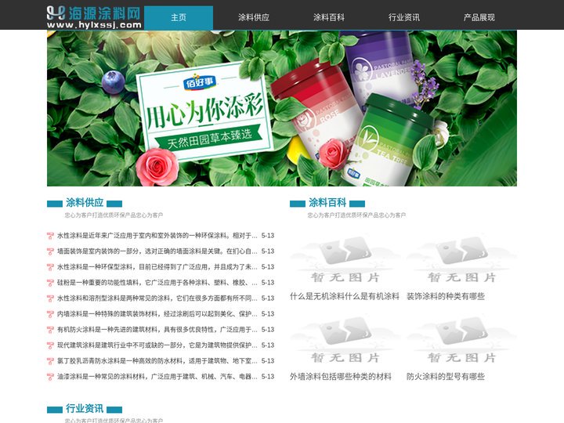Click paint-roller icon beside 现代建筑涂料 row
The height and width of the screenshot is (423, 564).
[50, 345]
